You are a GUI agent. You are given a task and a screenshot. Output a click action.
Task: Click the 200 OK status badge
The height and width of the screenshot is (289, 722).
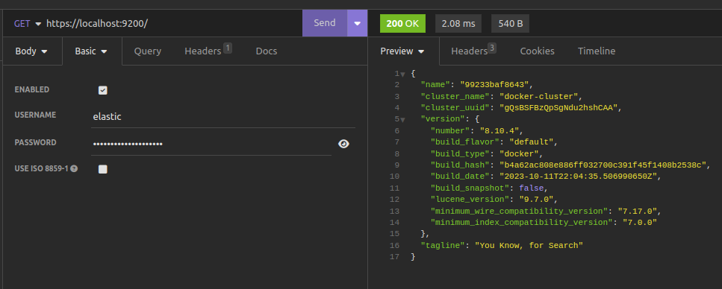pyautogui.click(x=402, y=23)
